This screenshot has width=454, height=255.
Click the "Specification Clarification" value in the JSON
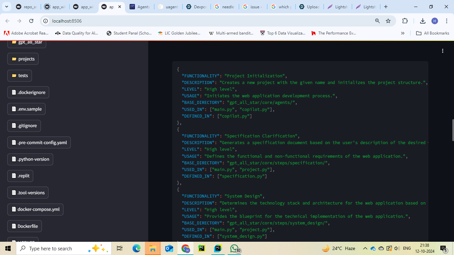261,136
